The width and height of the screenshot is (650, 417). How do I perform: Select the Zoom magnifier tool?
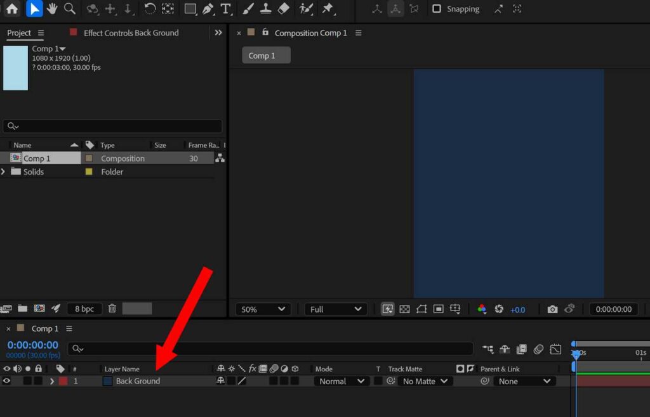click(70, 9)
